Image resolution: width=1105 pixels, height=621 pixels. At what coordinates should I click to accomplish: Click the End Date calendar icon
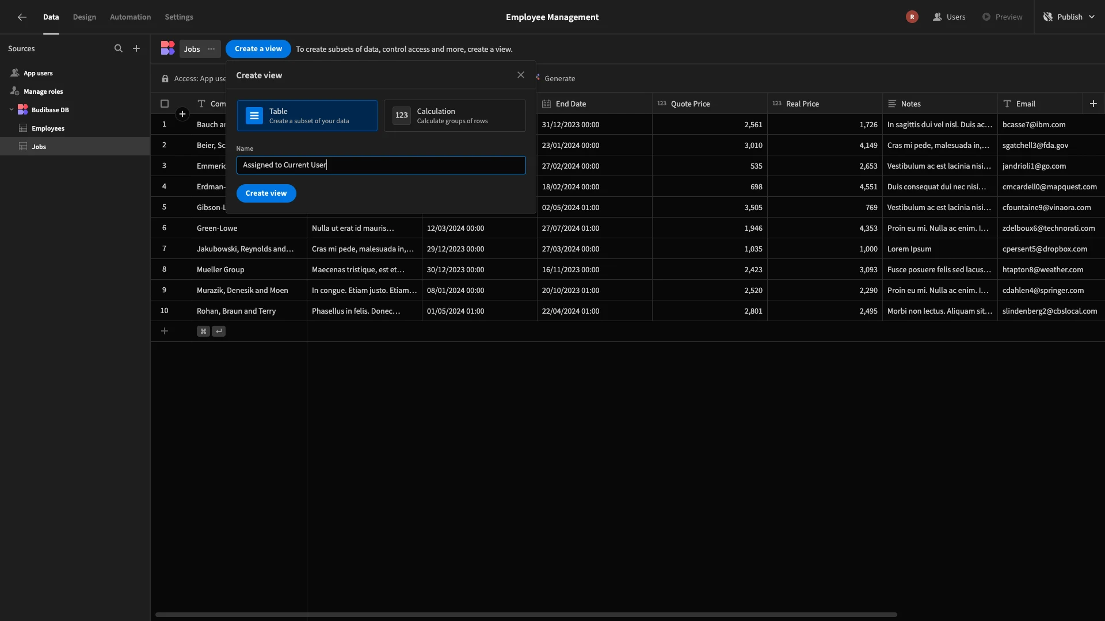547,104
